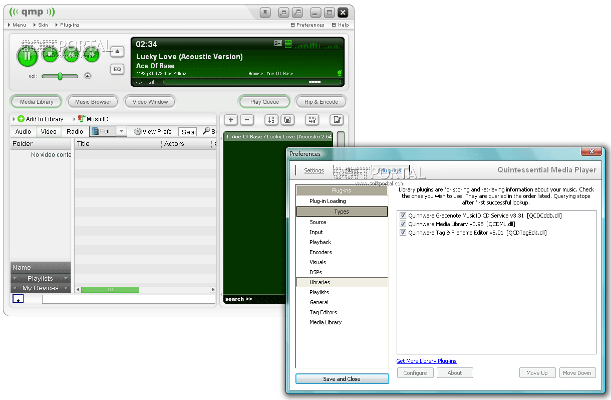The width and height of the screenshot is (611, 400).
Task: Expand the My Devices section
Action: (40, 288)
